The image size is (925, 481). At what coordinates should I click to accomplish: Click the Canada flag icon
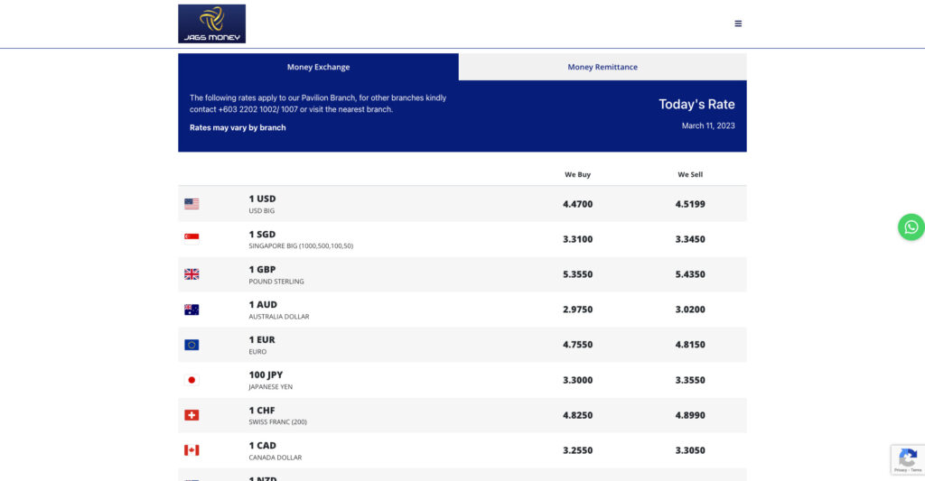(192, 450)
